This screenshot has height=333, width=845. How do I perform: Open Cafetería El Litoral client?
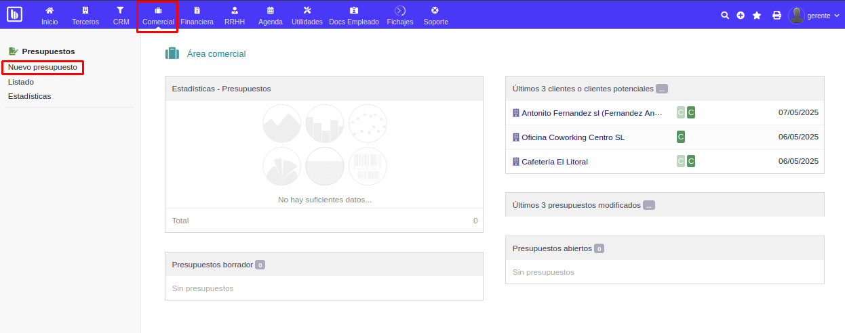click(555, 162)
